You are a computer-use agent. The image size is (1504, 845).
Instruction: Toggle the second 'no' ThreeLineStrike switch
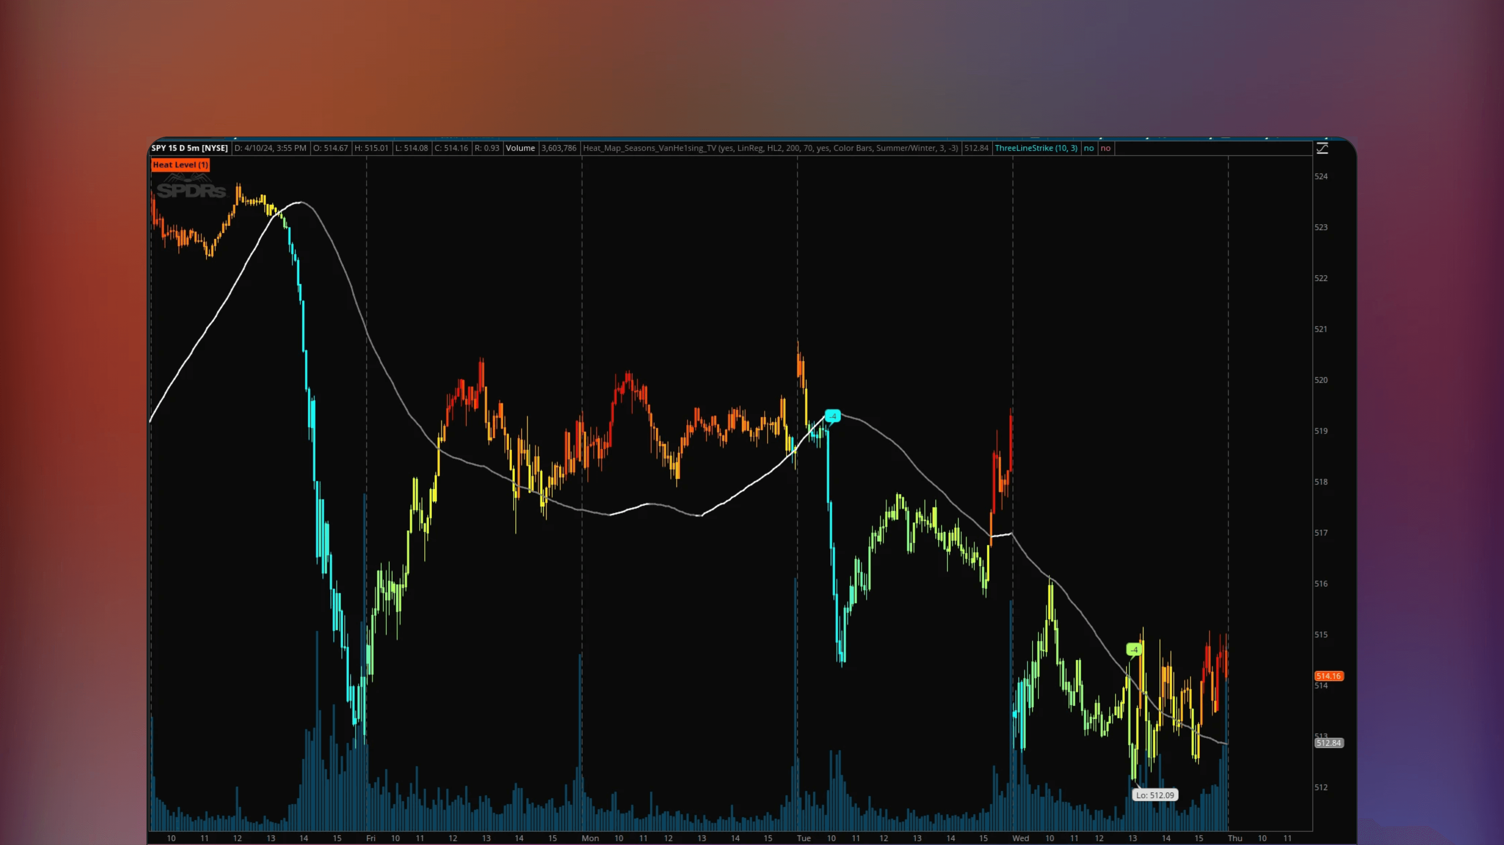tap(1106, 148)
